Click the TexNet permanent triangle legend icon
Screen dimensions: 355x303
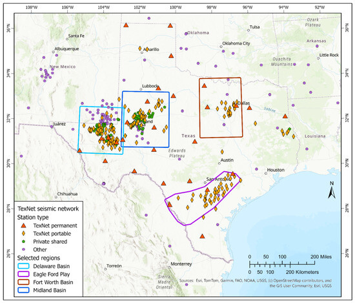pyautogui.click(x=23, y=225)
